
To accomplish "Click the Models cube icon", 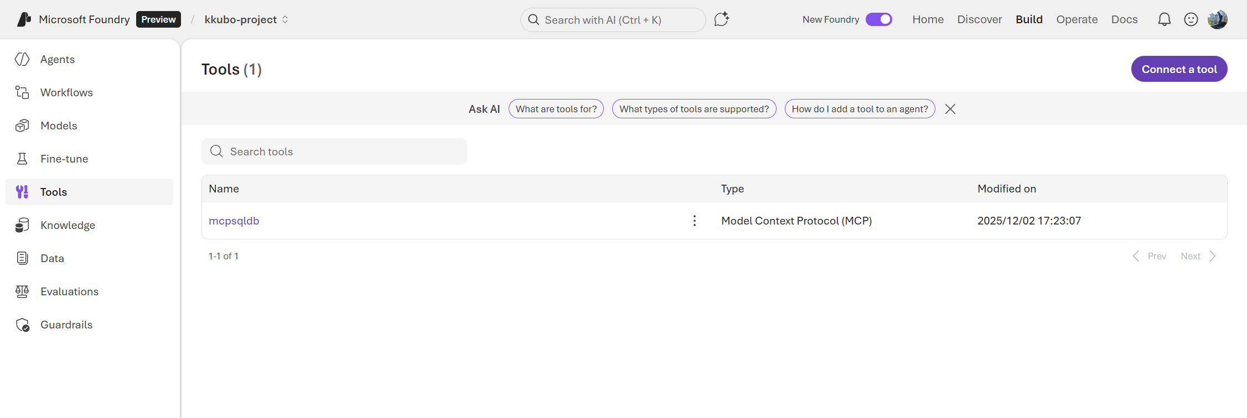I will point(22,126).
